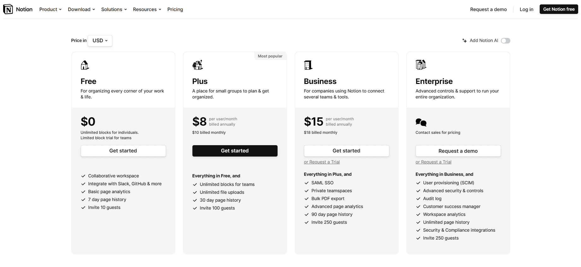Click checkmark beside 90 day page history

pyautogui.click(x=307, y=215)
